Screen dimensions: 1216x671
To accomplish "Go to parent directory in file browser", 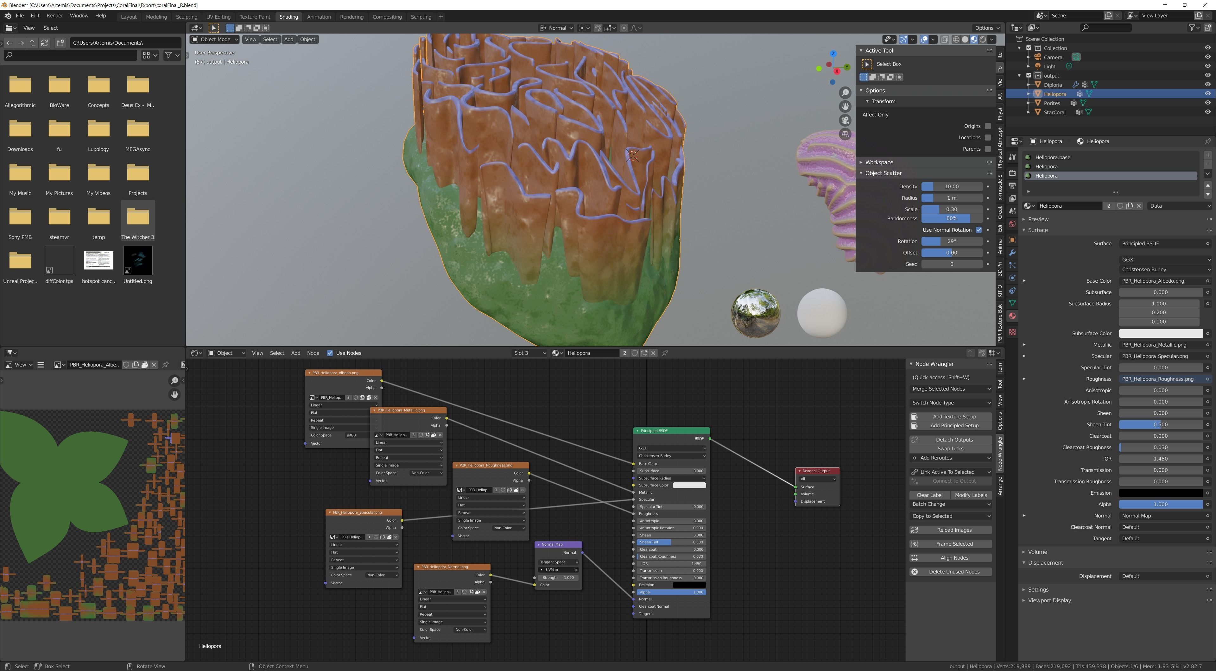I will coord(33,43).
